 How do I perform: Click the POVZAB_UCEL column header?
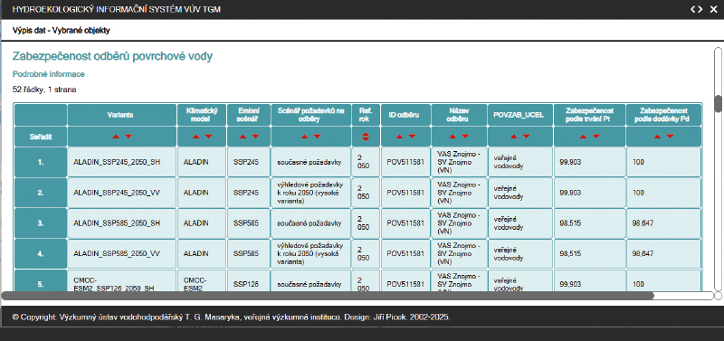519,115
